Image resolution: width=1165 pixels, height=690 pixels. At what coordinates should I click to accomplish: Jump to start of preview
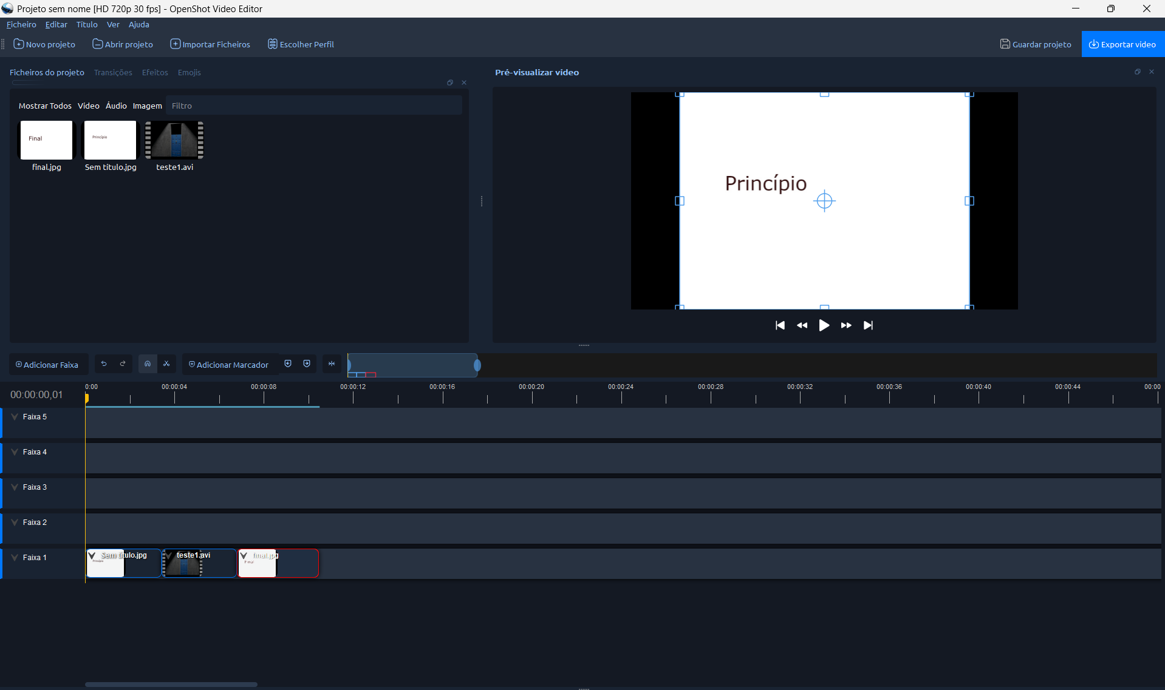click(780, 326)
